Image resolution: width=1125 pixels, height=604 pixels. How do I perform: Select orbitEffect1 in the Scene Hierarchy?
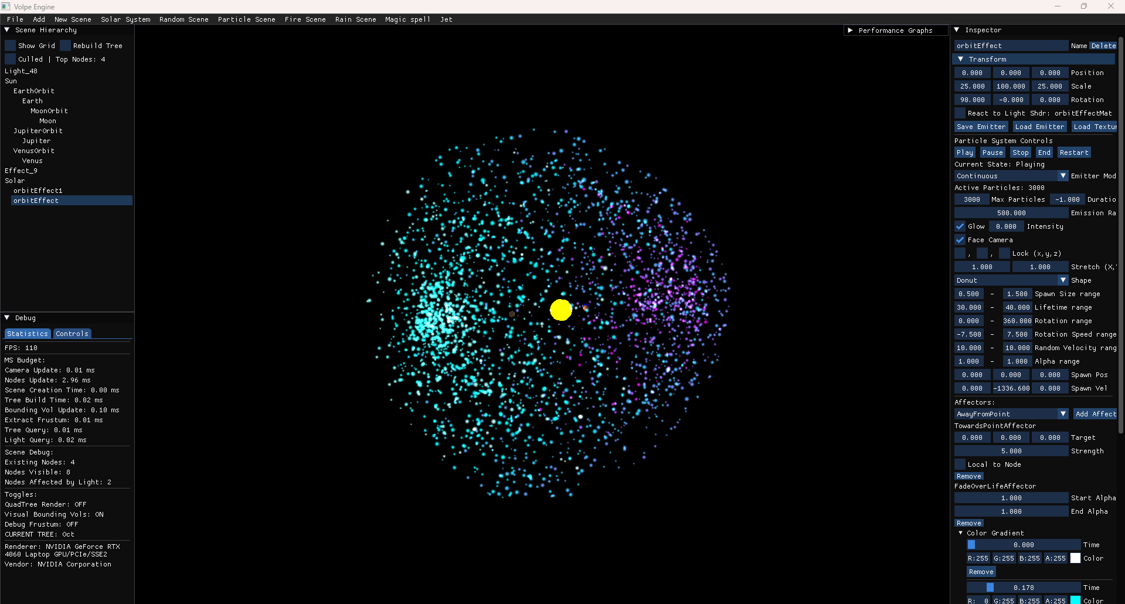click(x=38, y=190)
